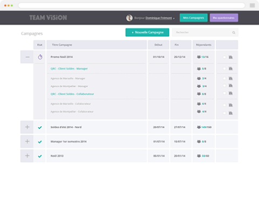Screen dimensions: 259x213
Task: Click the Team Vision logo
Action: point(48,18)
